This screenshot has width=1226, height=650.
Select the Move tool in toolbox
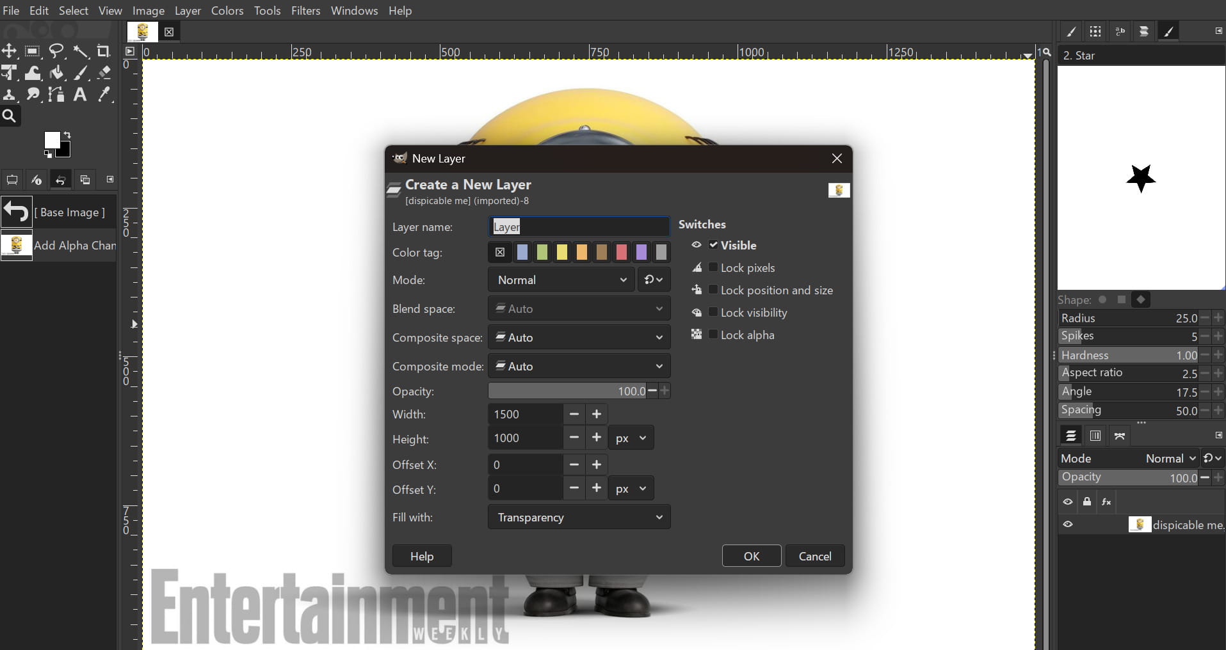pyautogui.click(x=10, y=51)
